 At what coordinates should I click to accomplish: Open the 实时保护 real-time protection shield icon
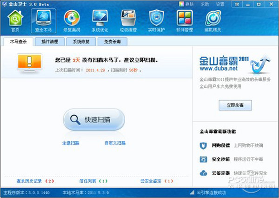click(x=156, y=18)
